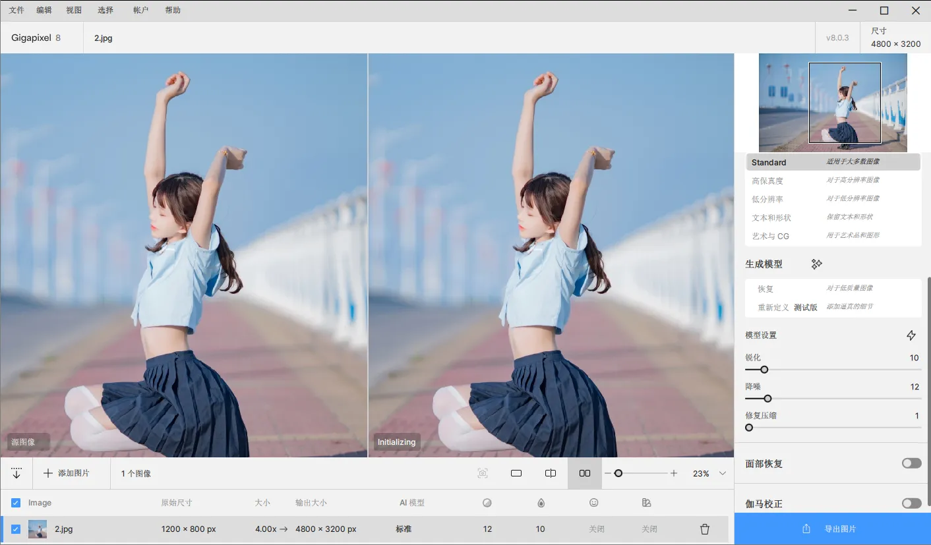Click the collapse file list arrow icon
Viewport: 931px width, 545px height.
16,473
